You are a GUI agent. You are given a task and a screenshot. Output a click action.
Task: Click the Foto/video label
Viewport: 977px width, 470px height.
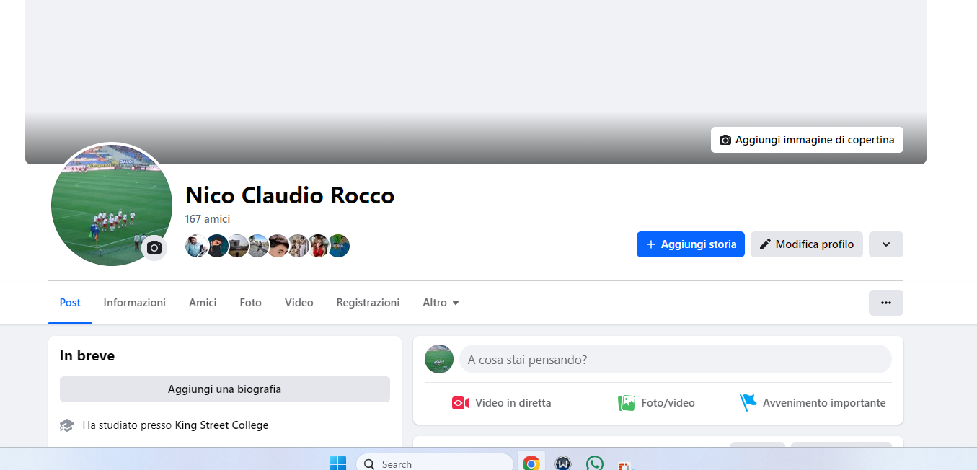(x=668, y=403)
